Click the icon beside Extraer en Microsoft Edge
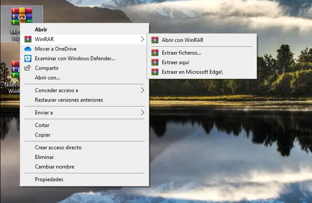 click(155, 72)
